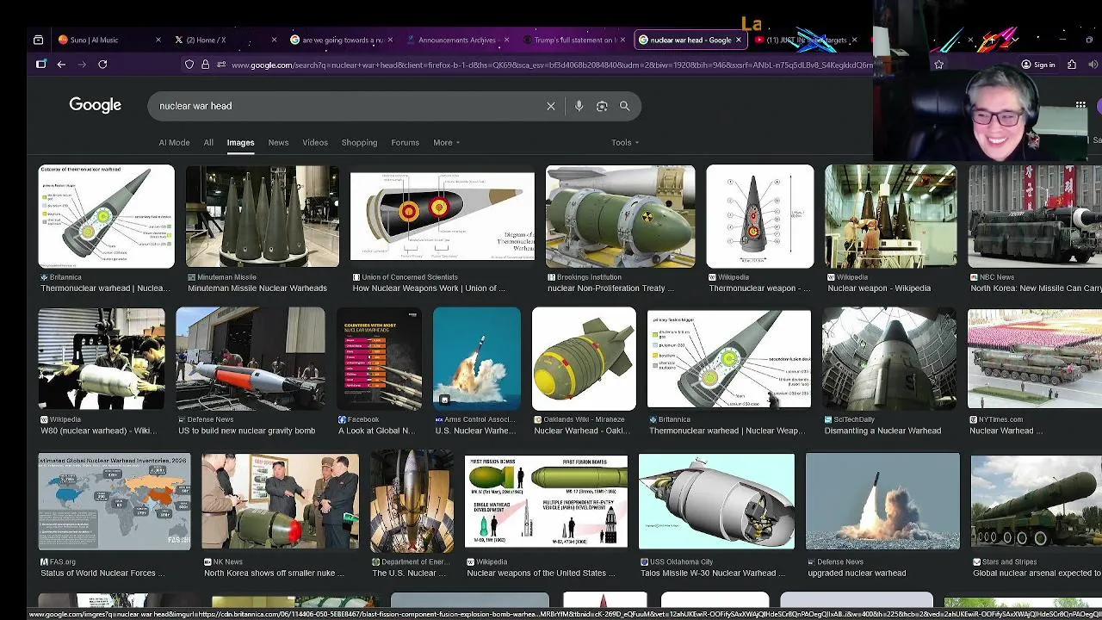Open the tab overview icon
Screen dimensions: 1102x620
point(38,40)
